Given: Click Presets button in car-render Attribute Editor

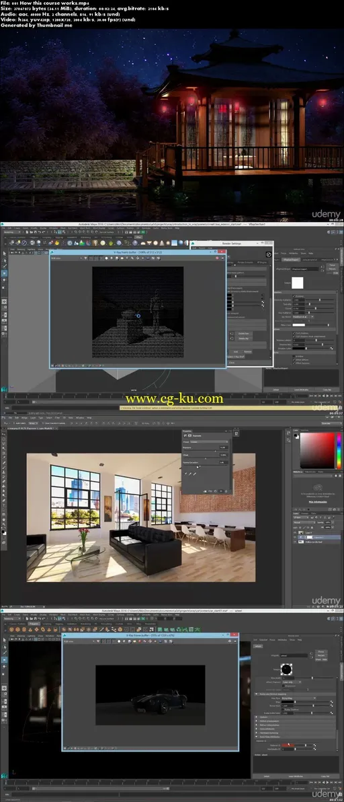Looking at the screenshot, I should (321, 656).
